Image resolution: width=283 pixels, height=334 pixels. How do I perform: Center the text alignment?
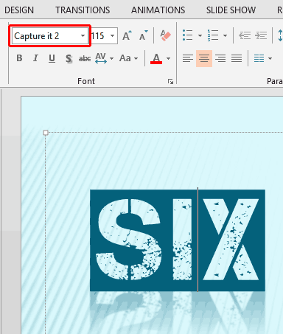[204, 58]
